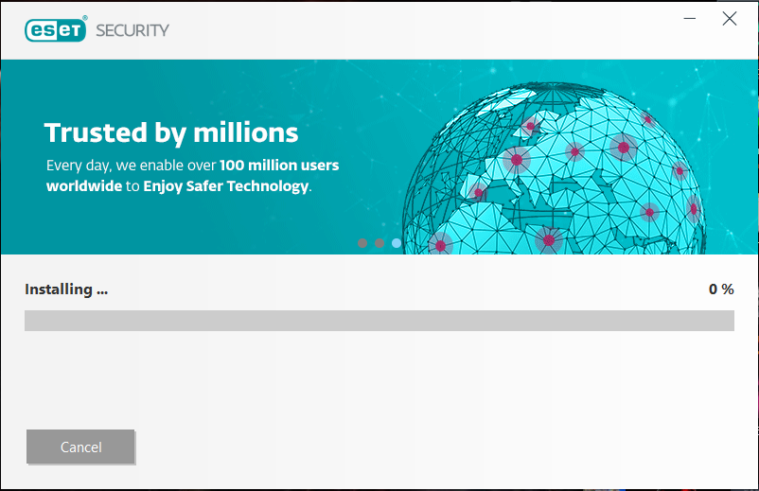This screenshot has height=491, width=759.
Task: Click the "Trusted by millions" headline
Action: click(171, 132)
